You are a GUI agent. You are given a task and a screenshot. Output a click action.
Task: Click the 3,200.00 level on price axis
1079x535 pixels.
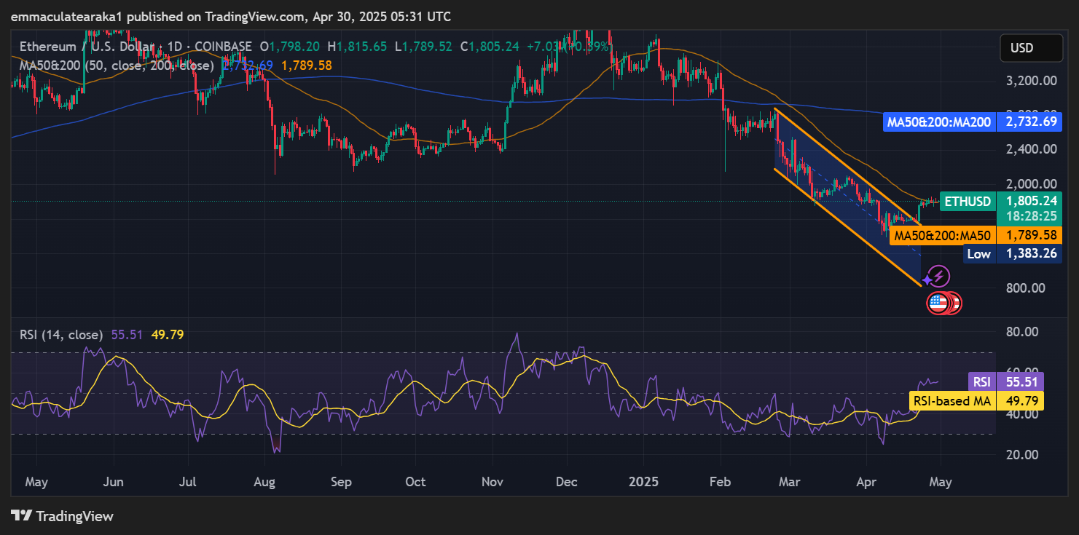click(1031, 81)
